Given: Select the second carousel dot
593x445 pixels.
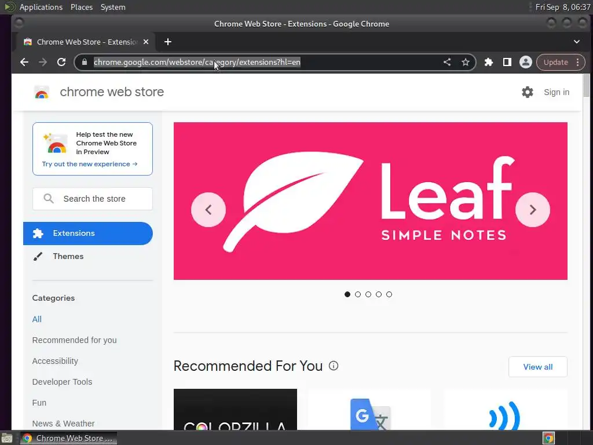Looking at the screenshot, I should (358, 294).
